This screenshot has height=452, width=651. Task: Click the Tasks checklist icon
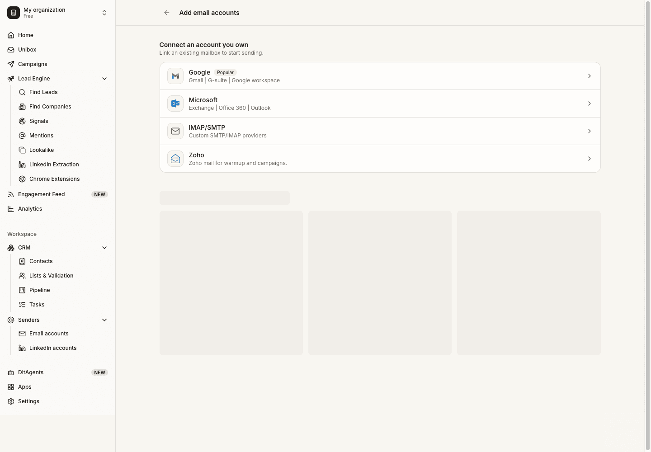coord(22,305)
